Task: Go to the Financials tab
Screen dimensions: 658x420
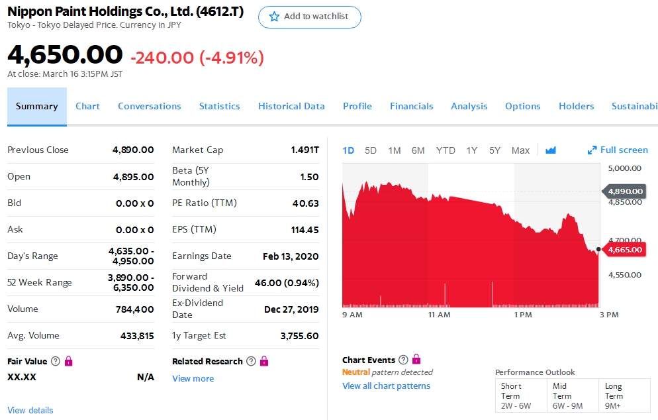Action: point(411,106)
